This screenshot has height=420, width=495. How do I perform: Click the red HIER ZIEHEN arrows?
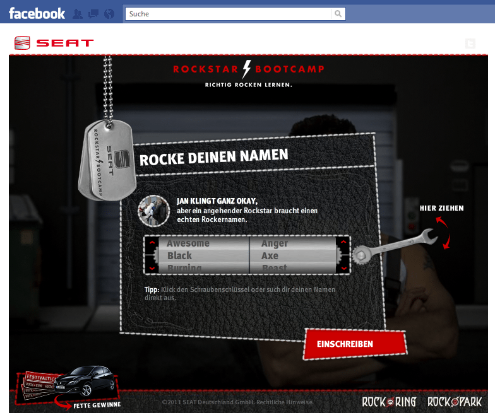click(443, 233)
